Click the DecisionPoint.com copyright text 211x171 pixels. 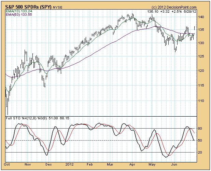(x=174, y=7)
